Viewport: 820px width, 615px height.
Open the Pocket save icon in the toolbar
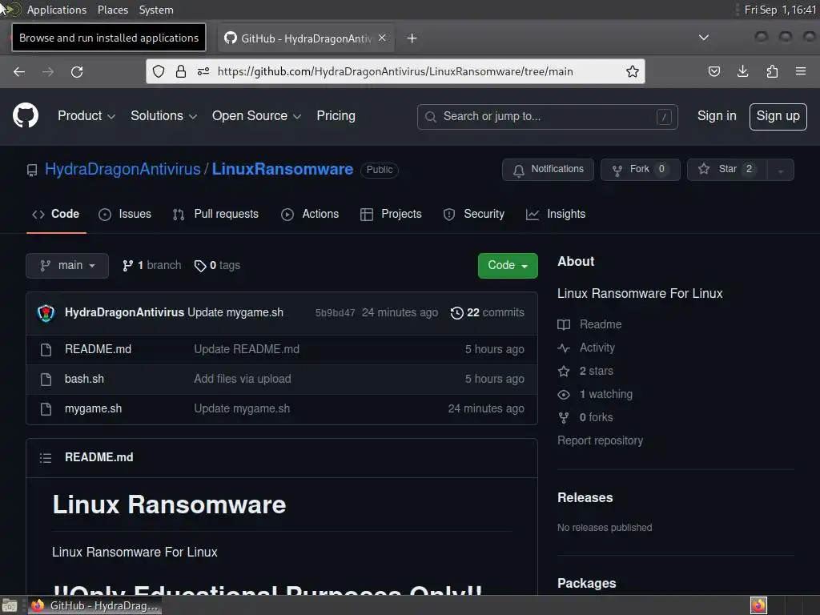[713, 71]
